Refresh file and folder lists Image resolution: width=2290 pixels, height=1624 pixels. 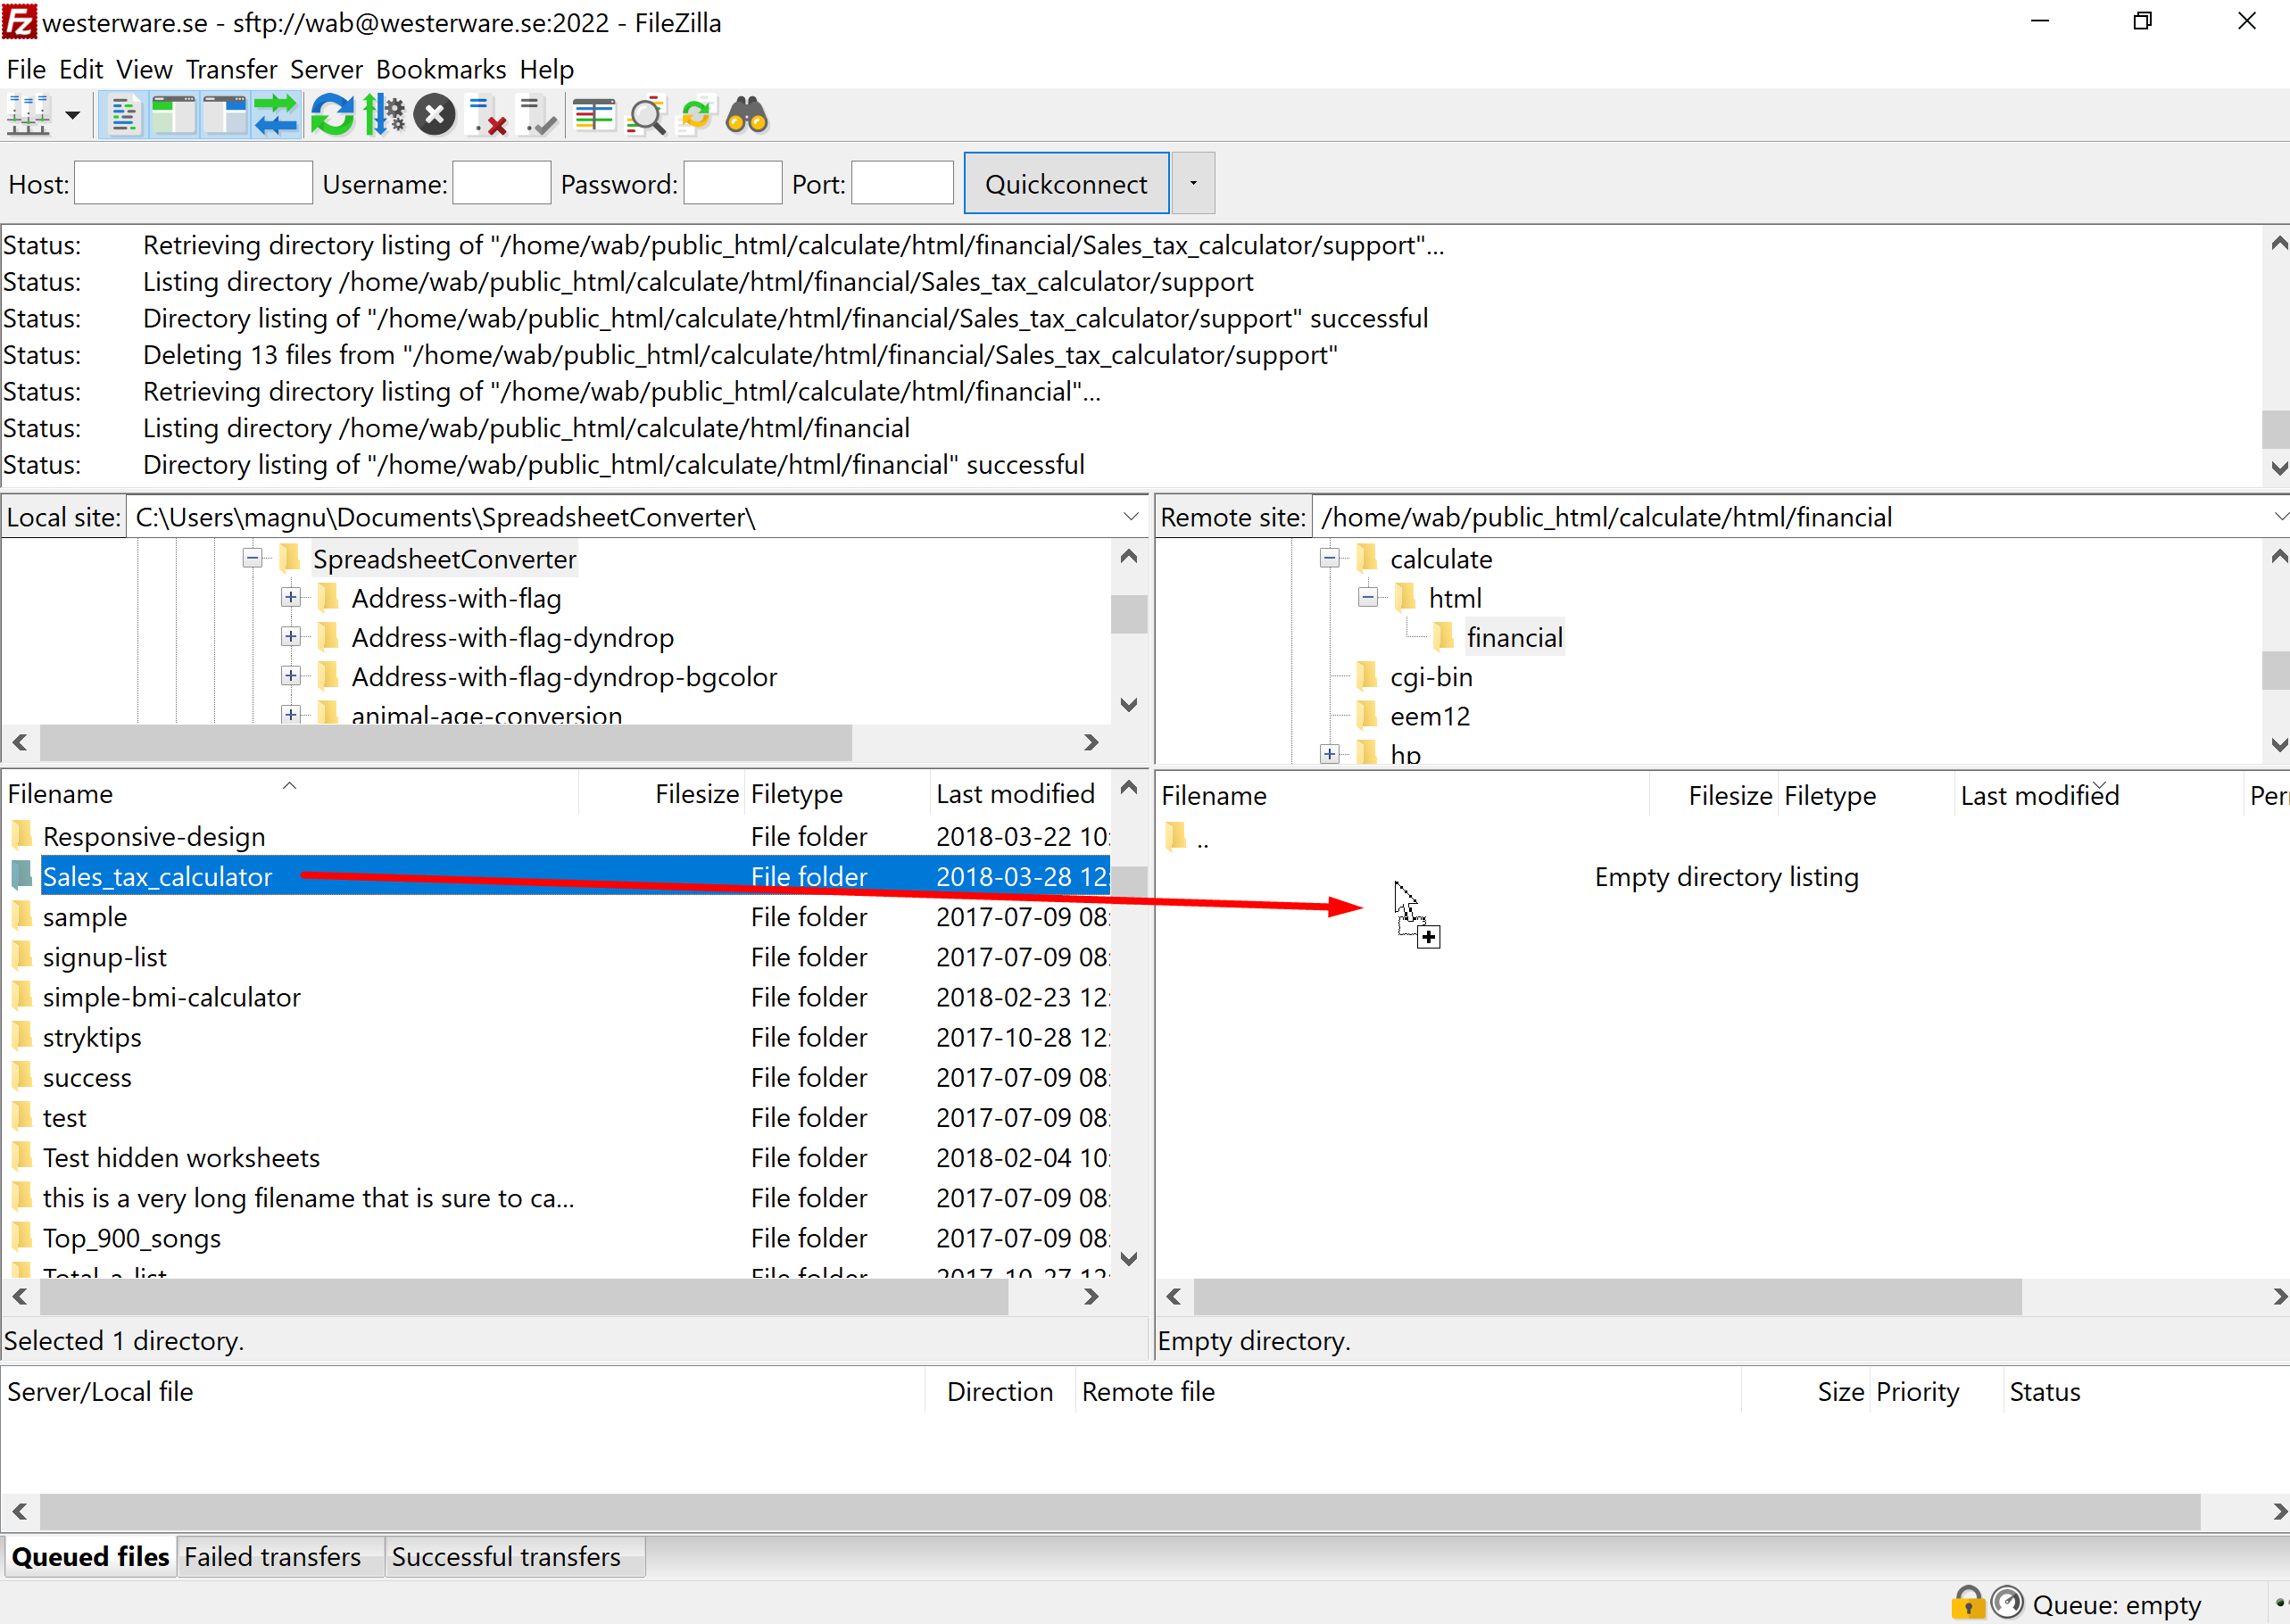click(x=332, y=116)
